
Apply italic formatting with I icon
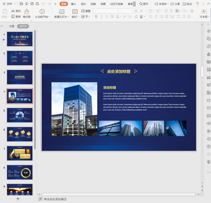point(101,16)
